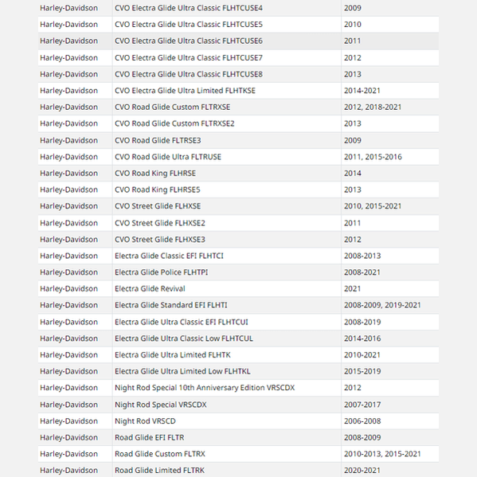This screenshot has height=477, width=477.
Task: Select Road Glide Custom FLTRX year range
Action: (382, 454)
